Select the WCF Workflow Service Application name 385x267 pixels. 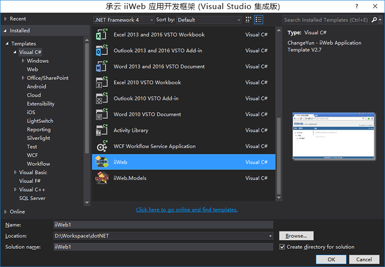[154, 146]
